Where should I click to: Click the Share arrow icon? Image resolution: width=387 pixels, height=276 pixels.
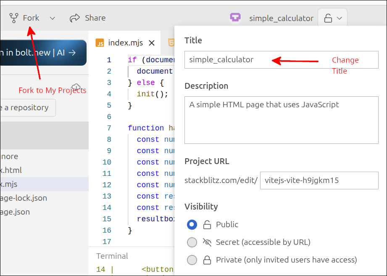point(75,18)
